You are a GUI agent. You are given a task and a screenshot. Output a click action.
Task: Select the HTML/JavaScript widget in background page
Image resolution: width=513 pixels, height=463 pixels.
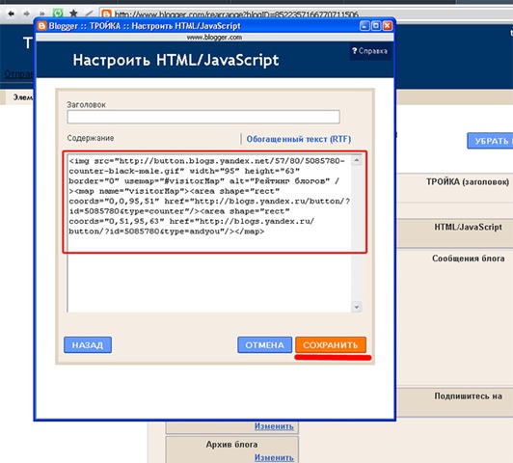click(x=455, y=233)
